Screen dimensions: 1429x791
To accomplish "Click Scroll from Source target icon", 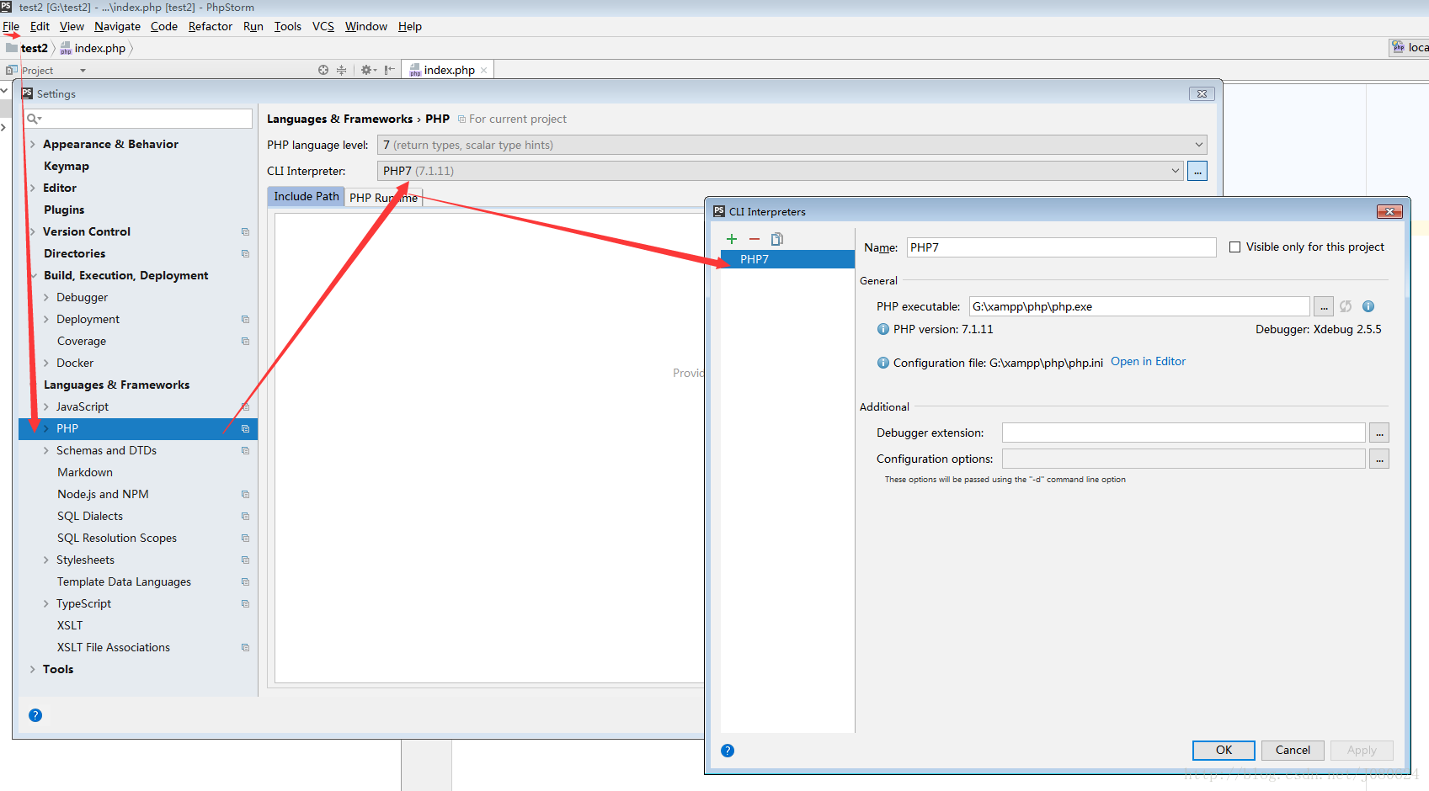I will point(323,70).
